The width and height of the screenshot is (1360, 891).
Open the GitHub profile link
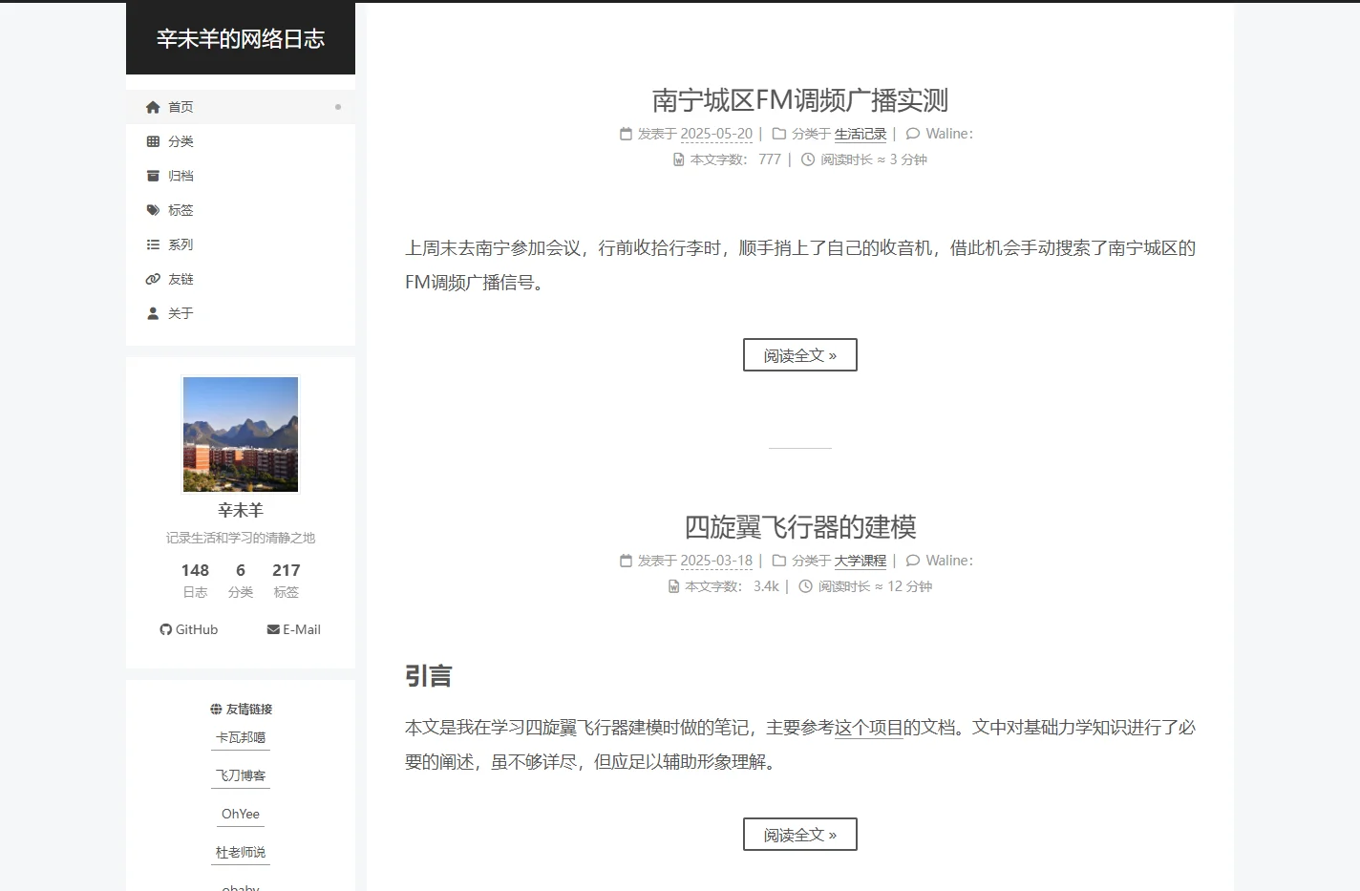(x=189, y=629)
